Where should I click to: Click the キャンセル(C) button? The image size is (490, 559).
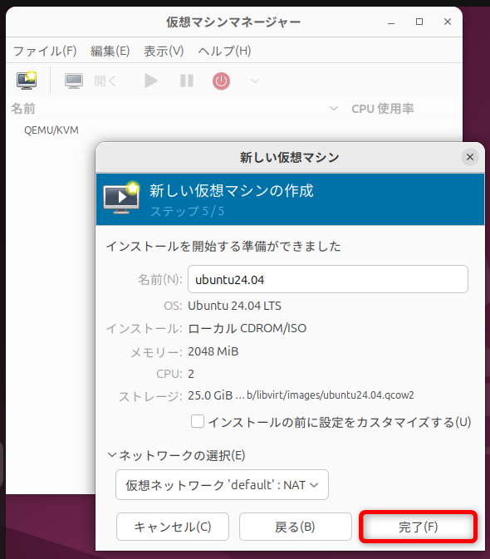[173, 527]
